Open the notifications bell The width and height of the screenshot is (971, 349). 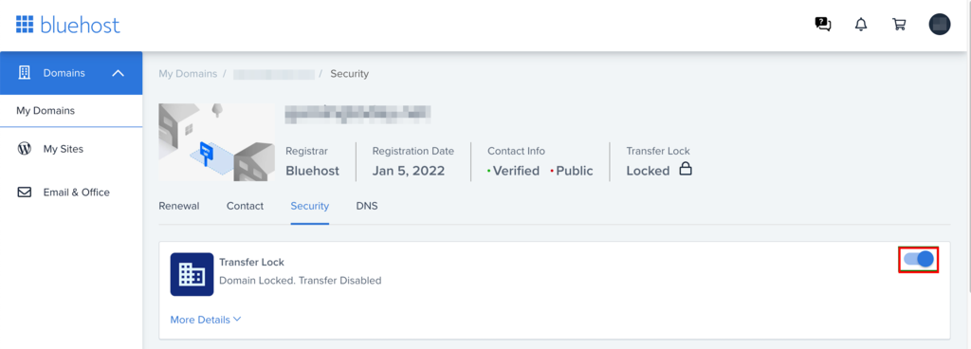point(861,25)
